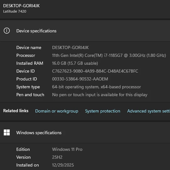Click the Pen and touch label

pos(30,95)
